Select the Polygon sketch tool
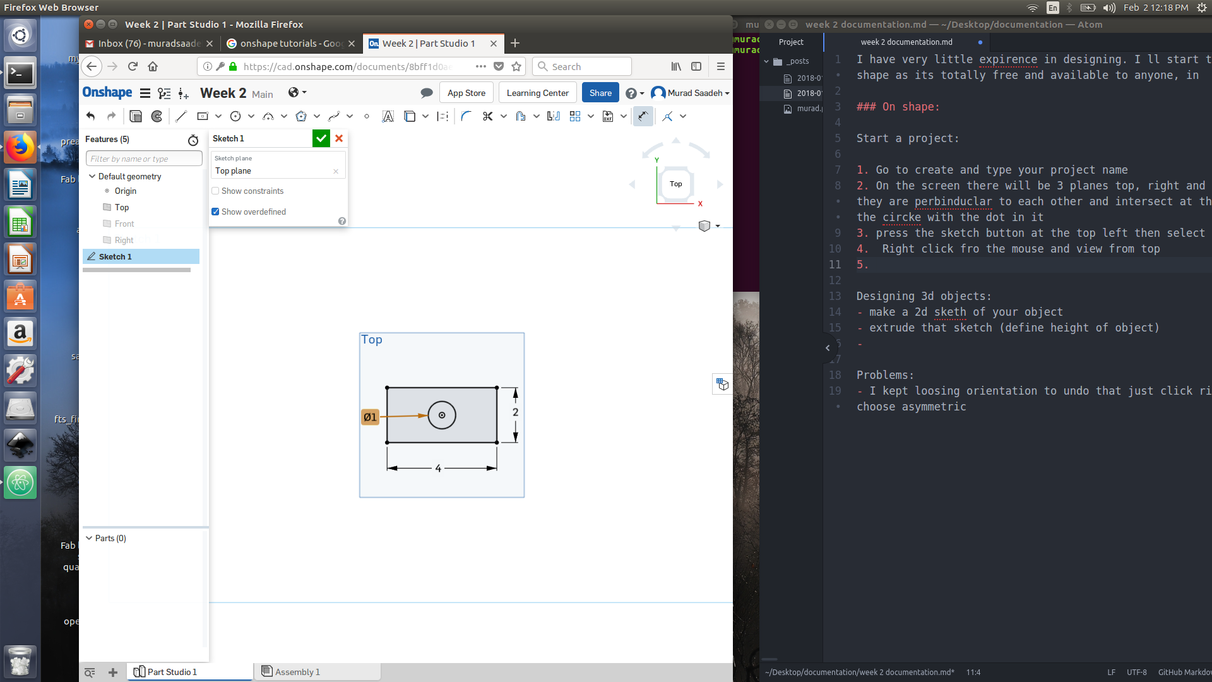This screenshot has height=682, width=1212. 301,116
